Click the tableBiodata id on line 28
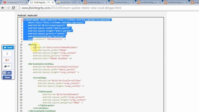Viewport: 199px width, 112px height. tap(61, 94)
